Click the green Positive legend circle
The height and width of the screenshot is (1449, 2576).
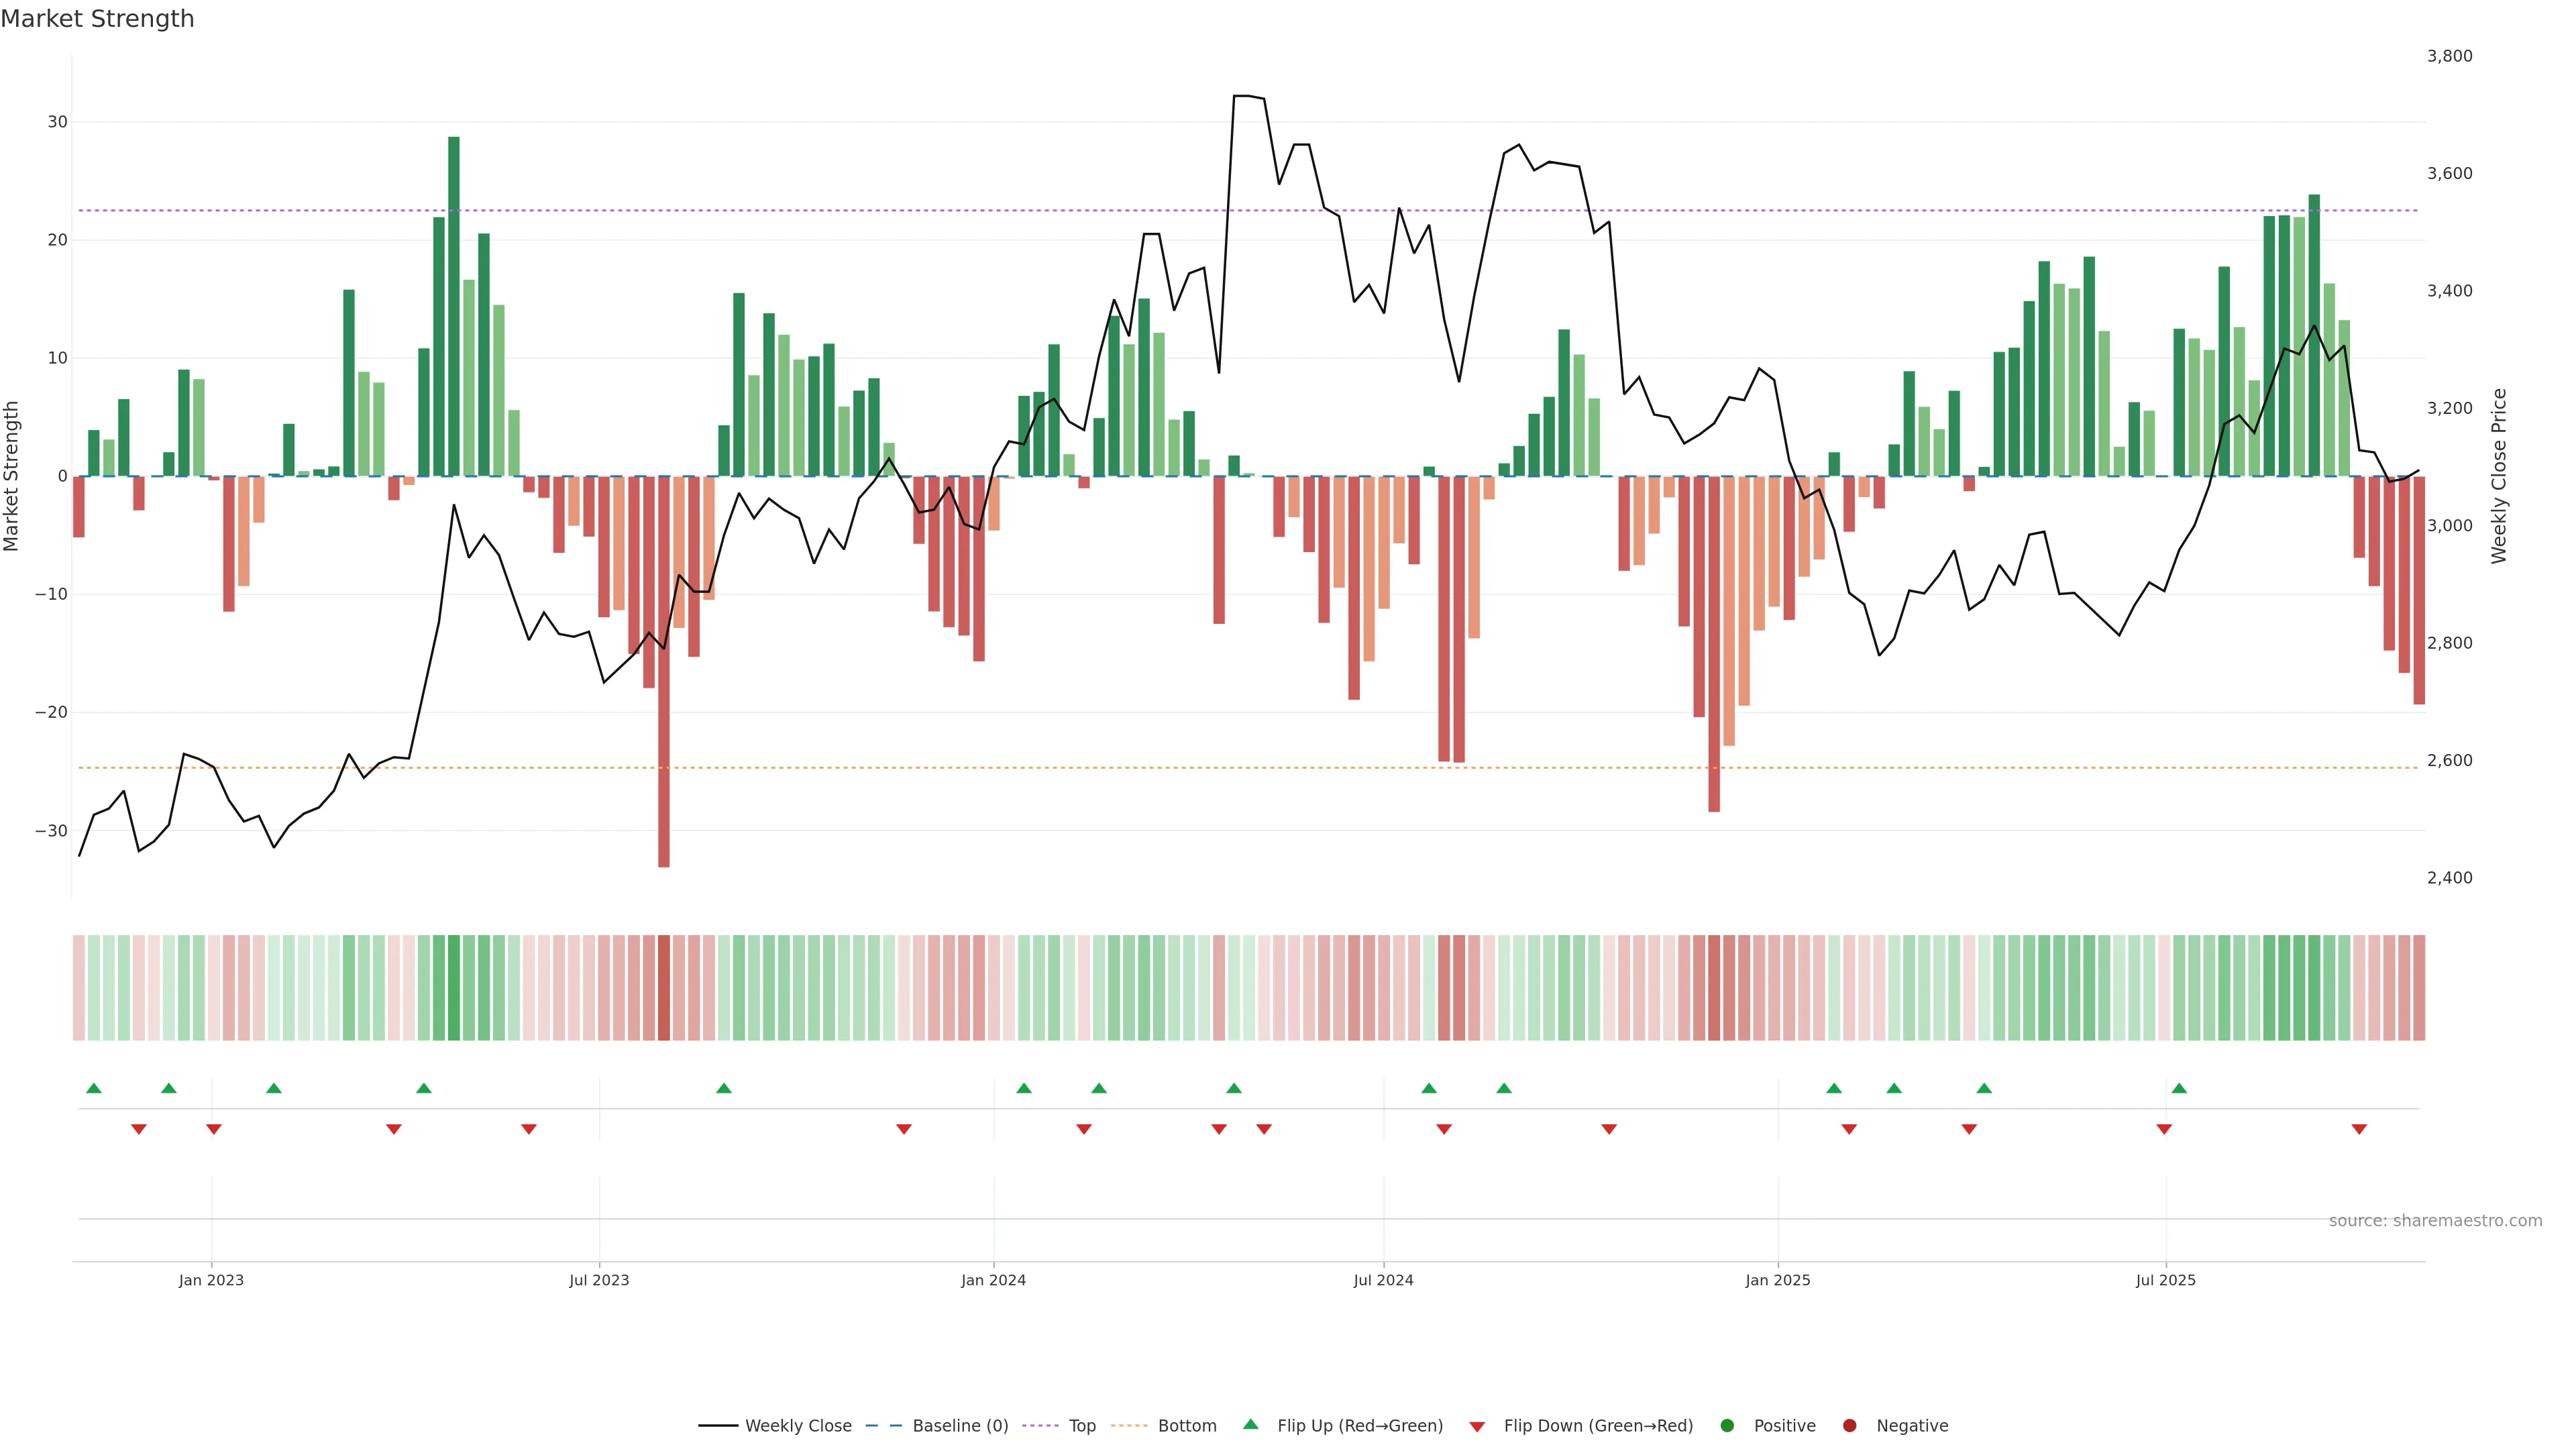1727,1426
